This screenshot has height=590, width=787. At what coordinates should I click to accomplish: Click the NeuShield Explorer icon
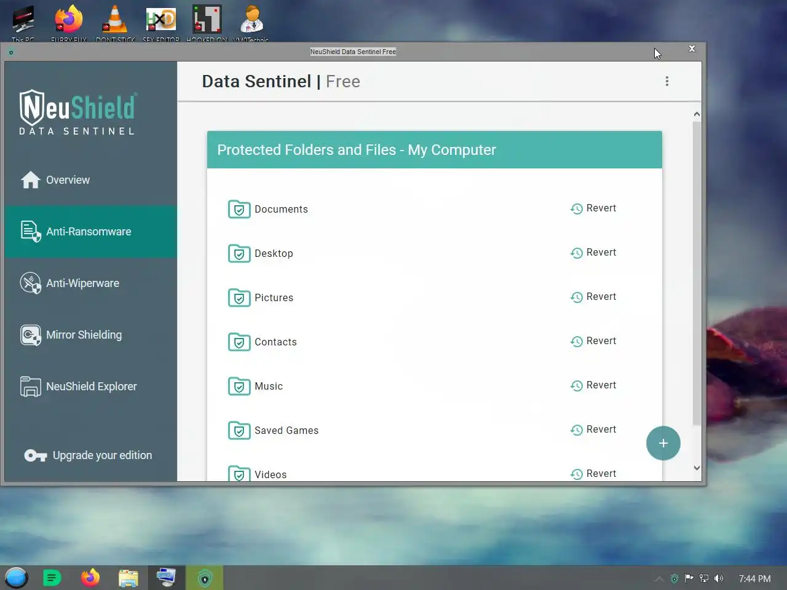tap(31, 387)
